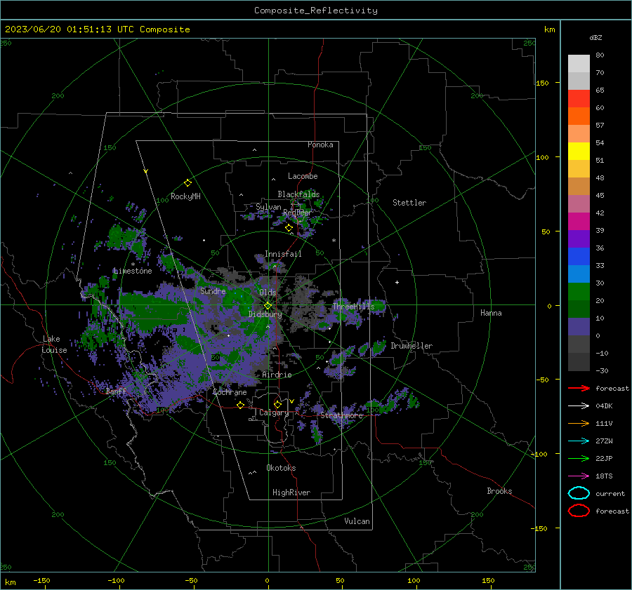The height and width of the screenshot is (590, 632).
Task: Click the dBZ legend heading
Action: 595,37
